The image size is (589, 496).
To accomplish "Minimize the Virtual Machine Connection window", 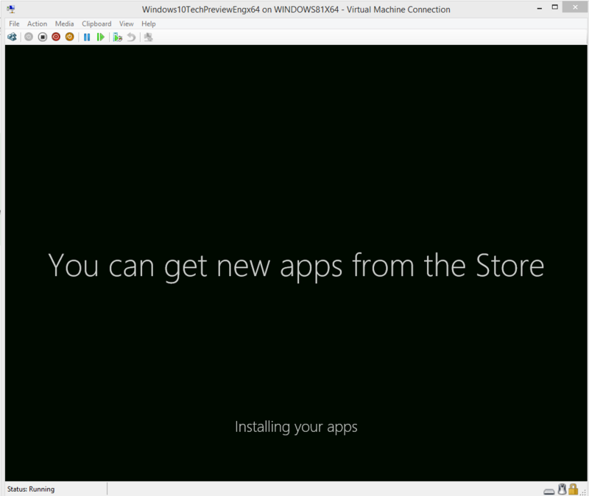I will click(540, 7).
